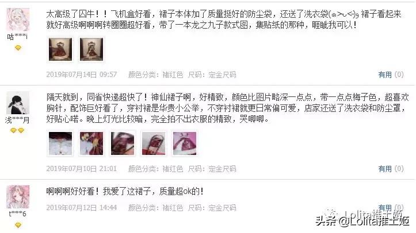Click the avatar of user 浅***月
This screenshot has width=416, height=233.
pos(18,103)
